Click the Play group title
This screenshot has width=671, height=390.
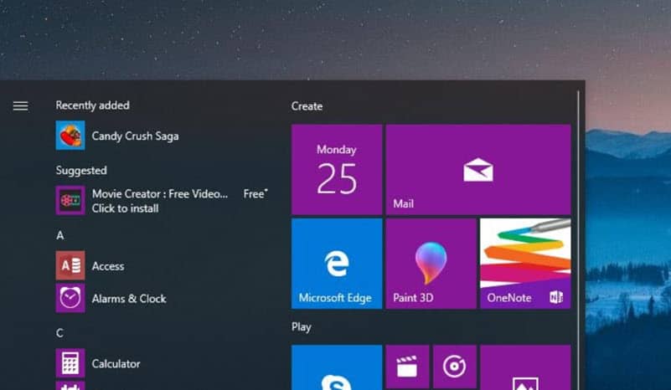(302, 326)
